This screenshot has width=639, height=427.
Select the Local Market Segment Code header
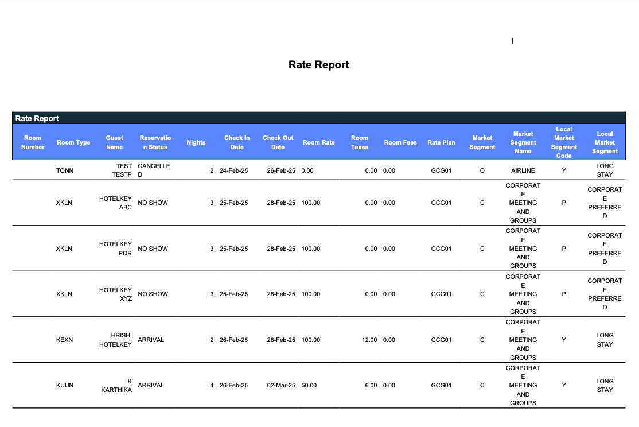pos(564,142)
